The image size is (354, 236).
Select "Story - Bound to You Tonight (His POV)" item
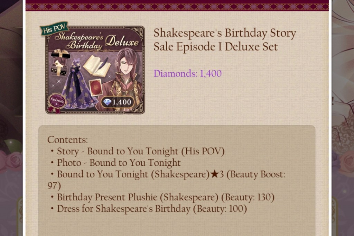140,151
